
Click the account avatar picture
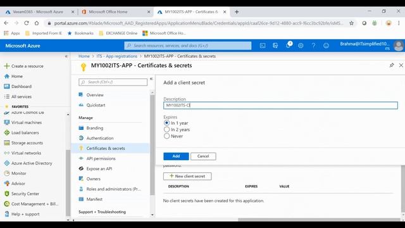point(399,46)
